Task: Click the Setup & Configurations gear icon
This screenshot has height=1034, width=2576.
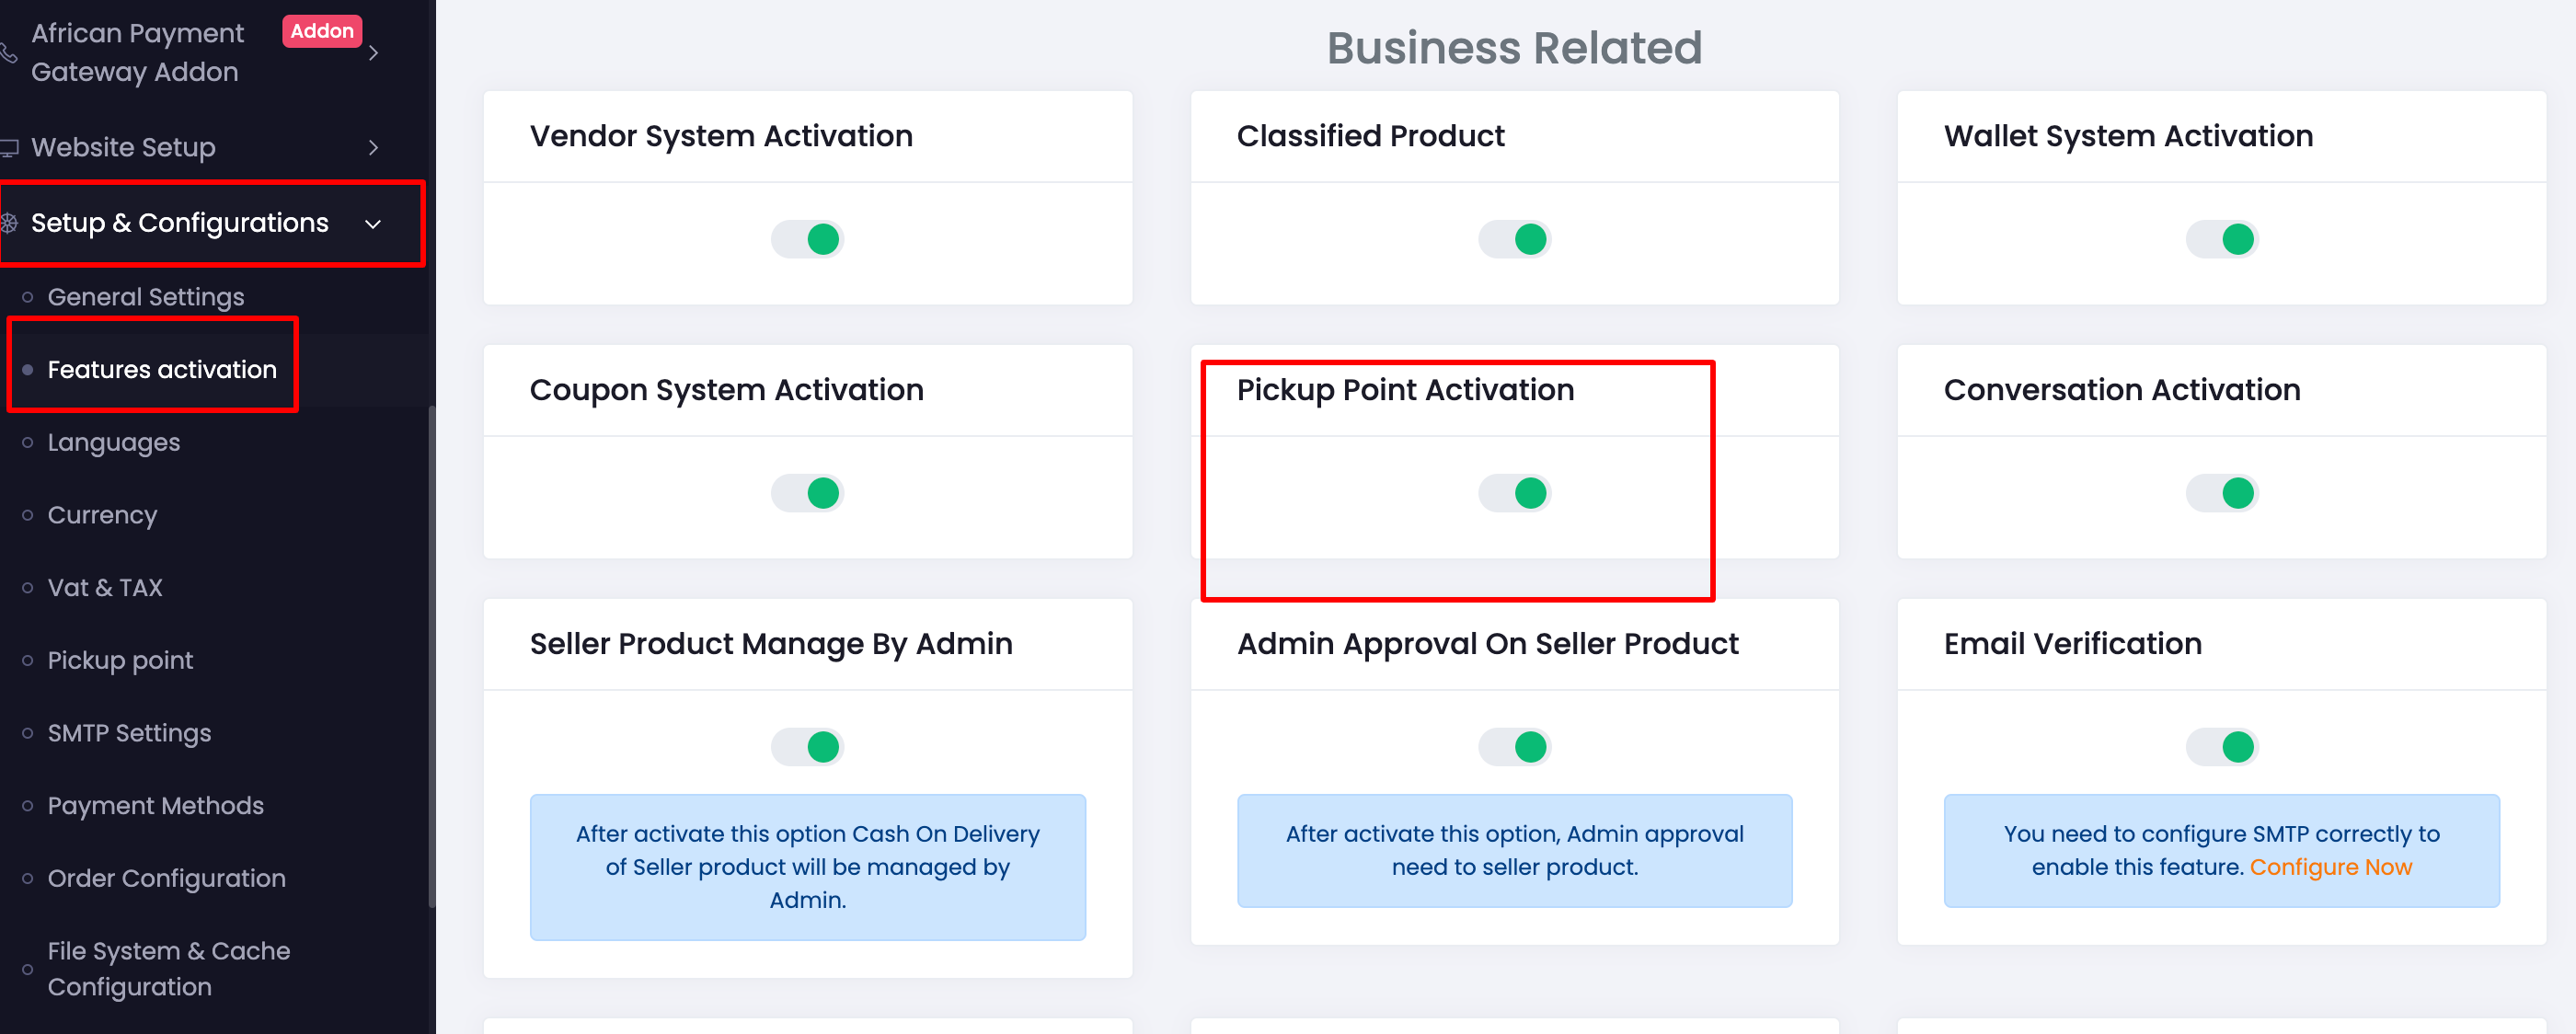Action: click(9, 223)
